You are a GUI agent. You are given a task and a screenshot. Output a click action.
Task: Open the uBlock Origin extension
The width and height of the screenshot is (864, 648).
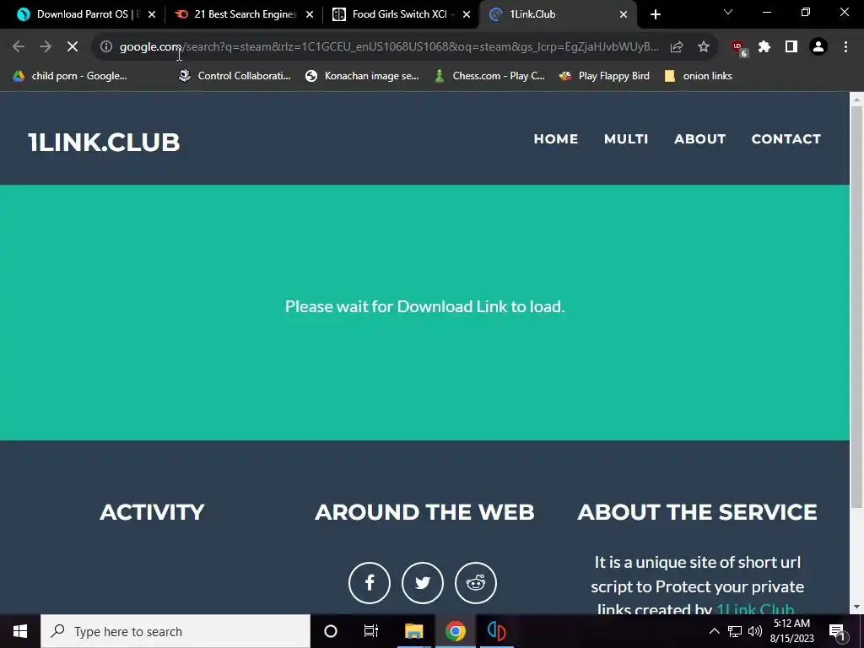click(738, 48)
